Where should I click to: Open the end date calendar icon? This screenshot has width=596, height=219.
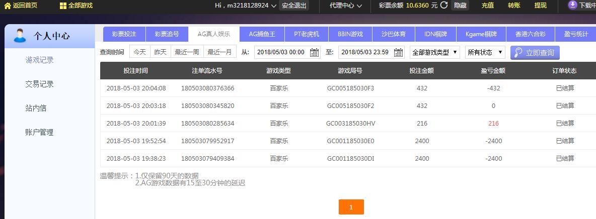coord(399,52)
